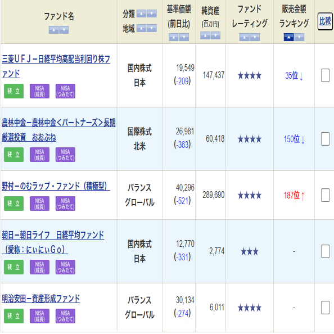Sort 基準価額 ascending arrow
Image resolution: width=334 pixels, height=334 pixels.
click(x=174, y=37)
